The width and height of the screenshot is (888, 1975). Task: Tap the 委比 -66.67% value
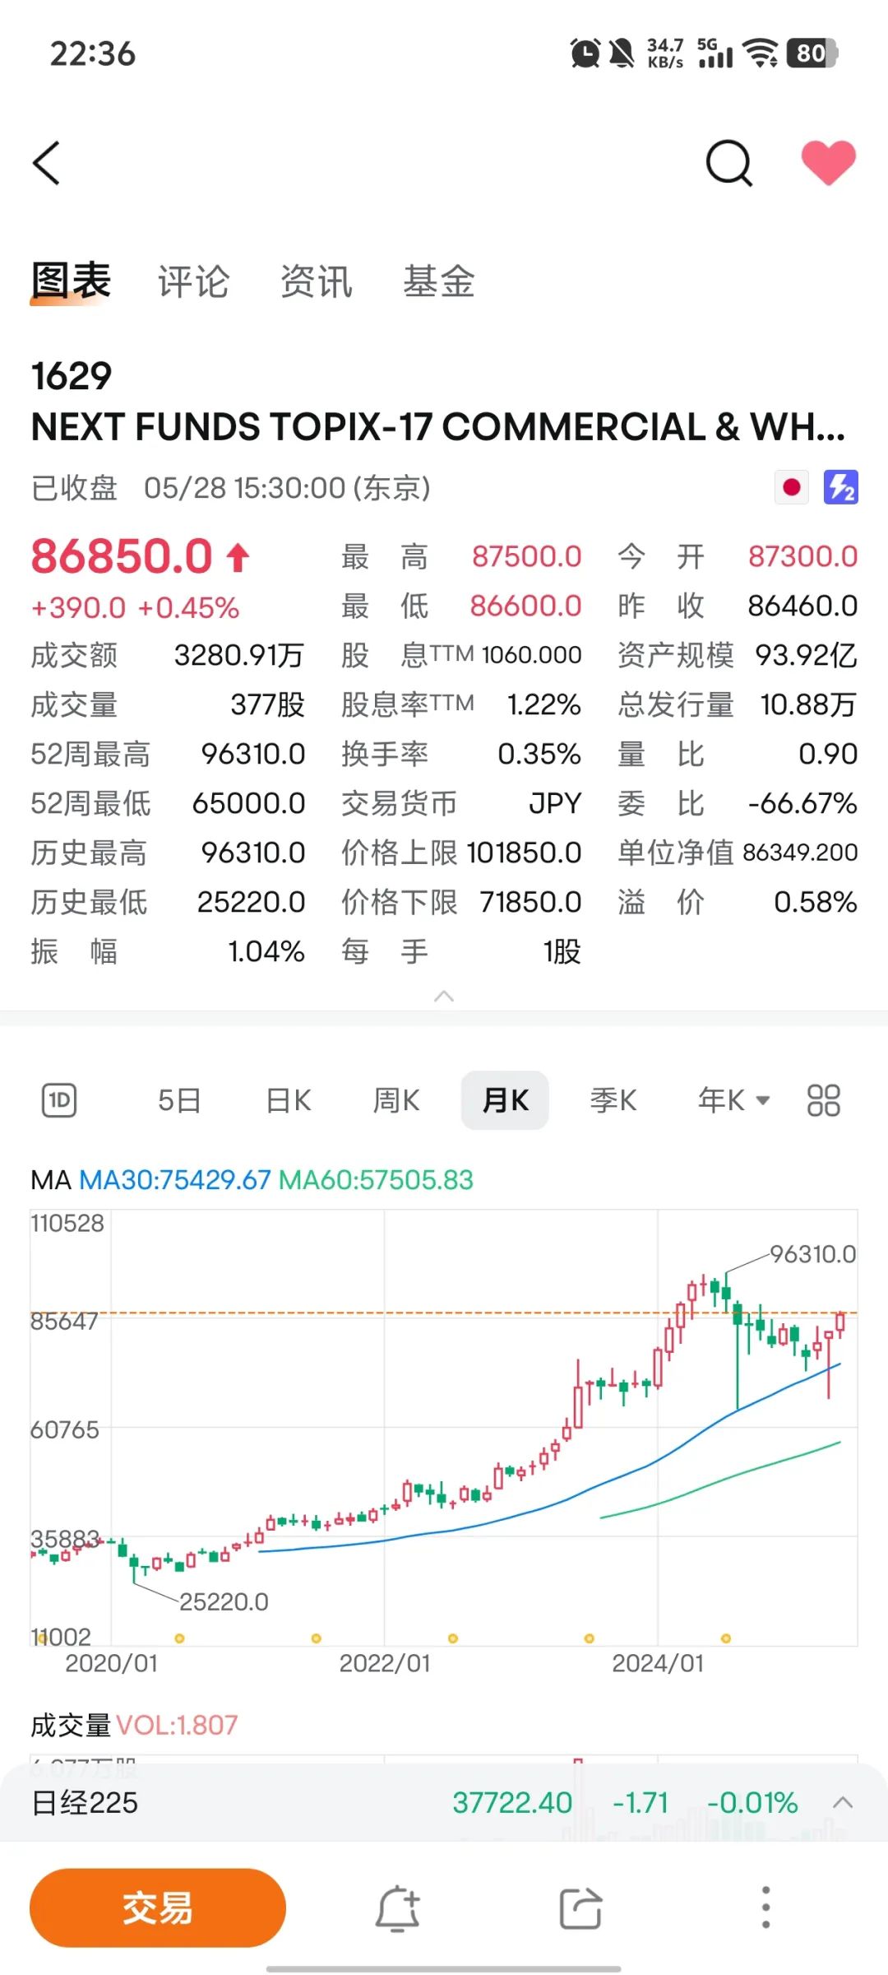coord(802,803)
